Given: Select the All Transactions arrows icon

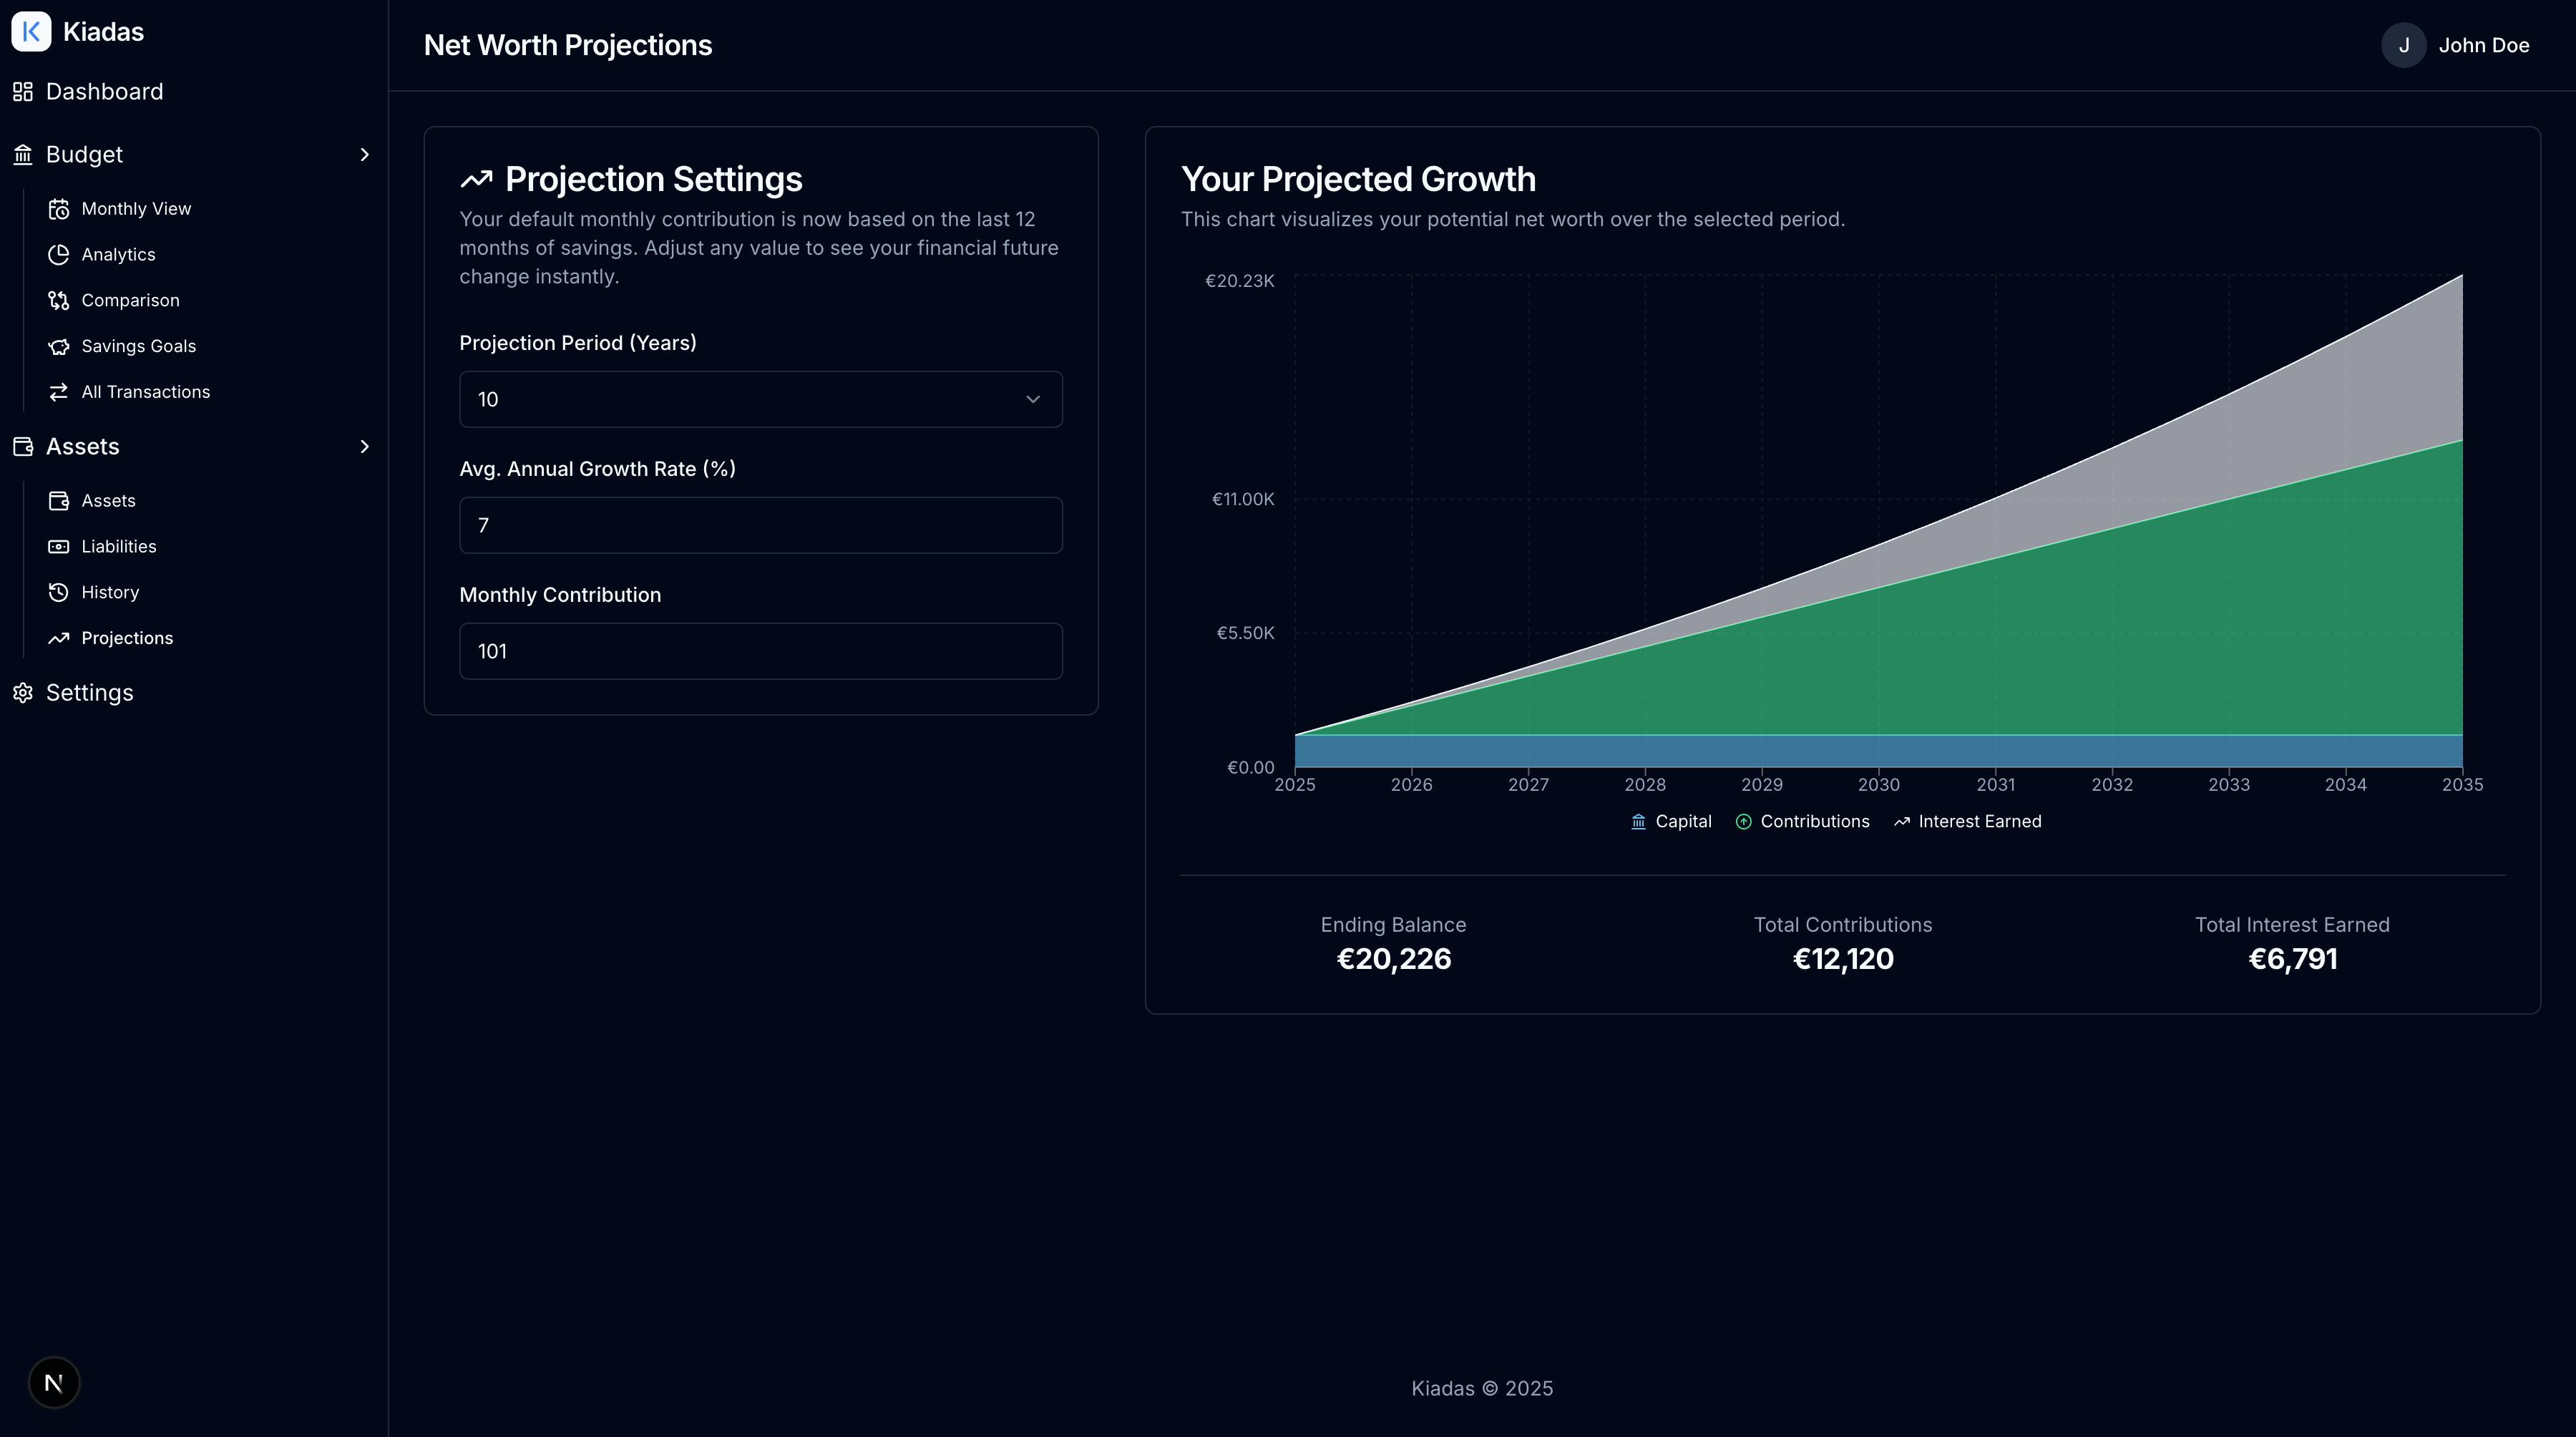Looking at the screenshot, I should 59,392.
